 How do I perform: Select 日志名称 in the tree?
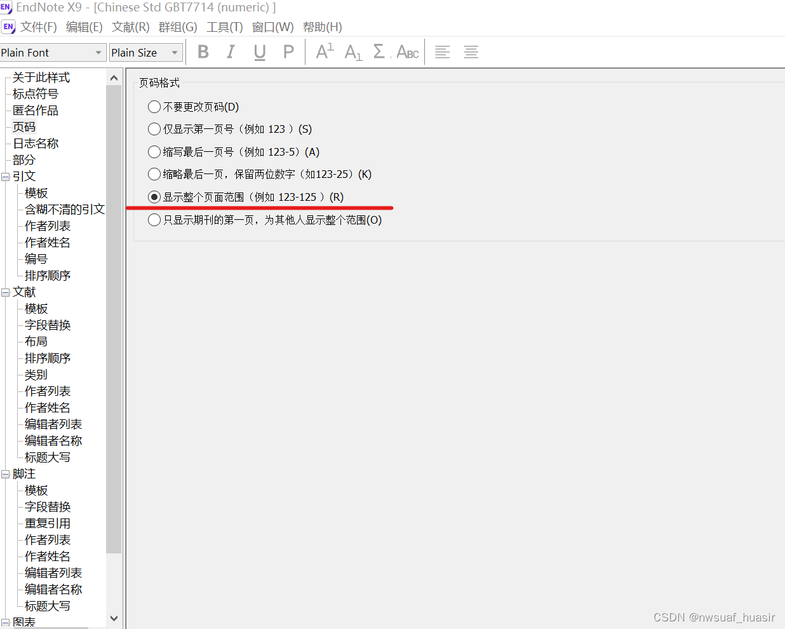36,144
